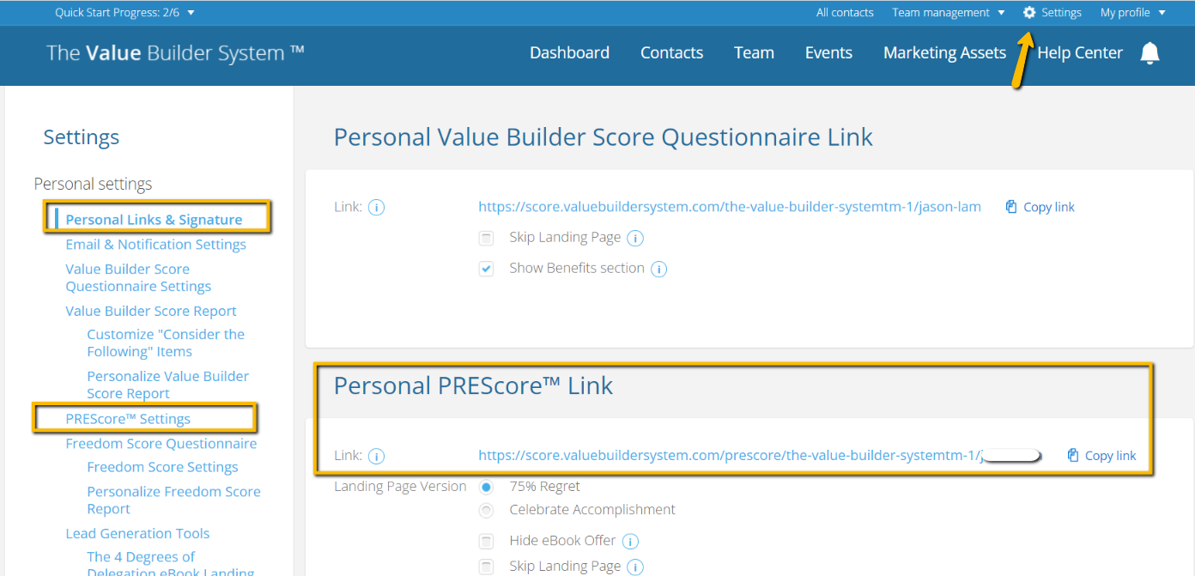Viewport: 1195px width, 576px height.
Task: Open the Events menu item
Action: [x=828, y=53]
